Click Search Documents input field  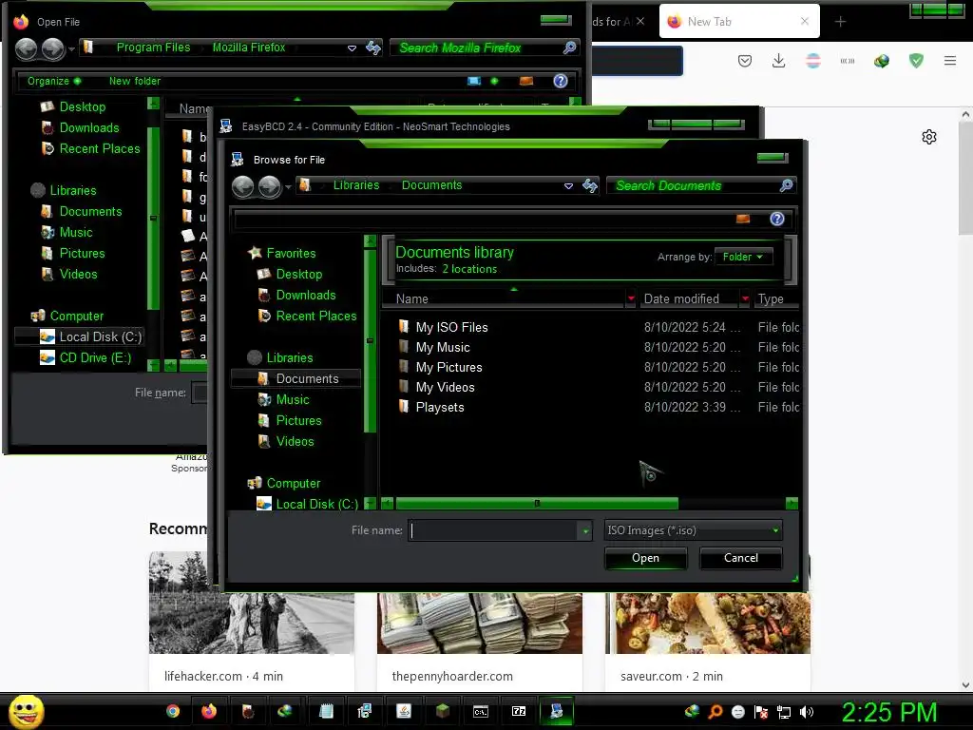(692, 185)
